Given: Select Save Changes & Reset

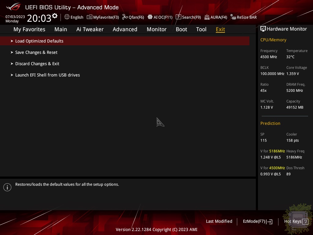Looking at the screenshot, I should [x=36, y=52].
